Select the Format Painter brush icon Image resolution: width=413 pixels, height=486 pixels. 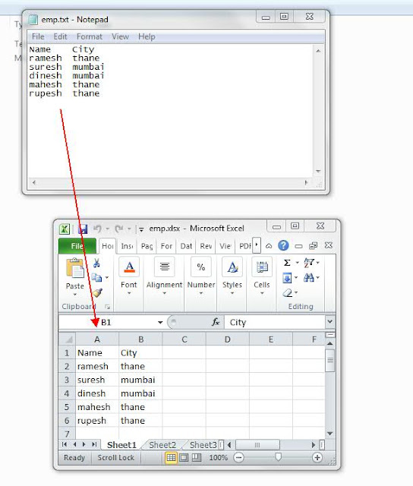pos(98,292)
